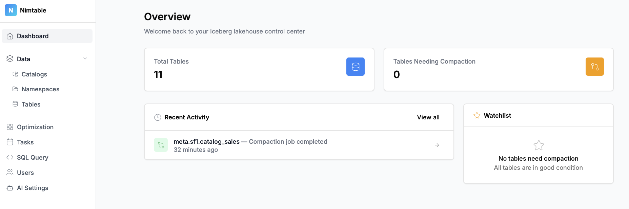Click the blue database icon in Total Tables
The image size is (629, 209).
(x=355, y=67)
